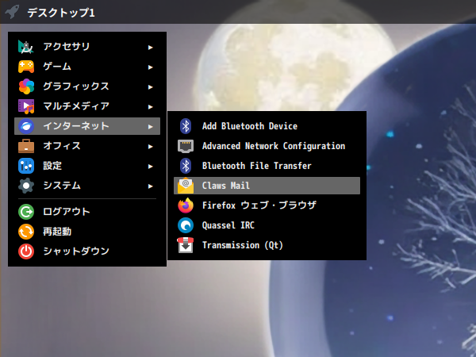Choose ログアウト to log out
Viewport: 476px width, 357px height.
coord(87,212)
